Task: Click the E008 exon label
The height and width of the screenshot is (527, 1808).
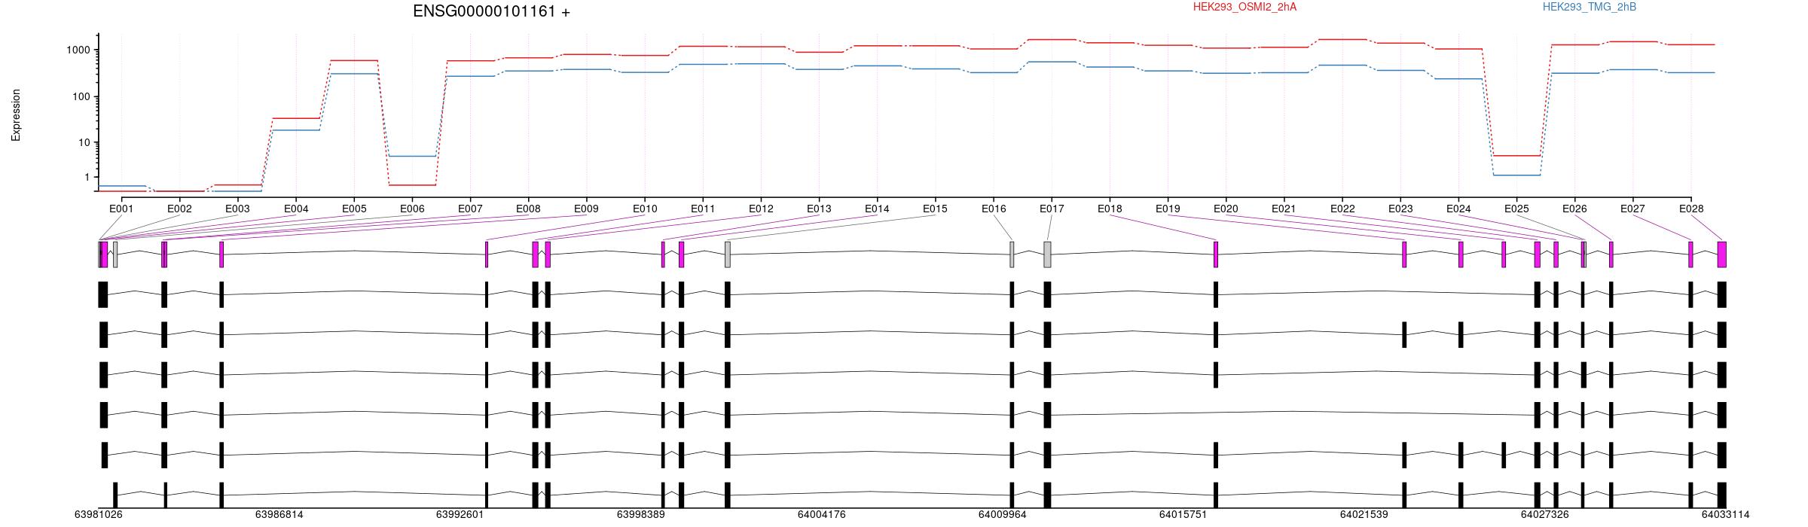Action: tap(528, 209)
